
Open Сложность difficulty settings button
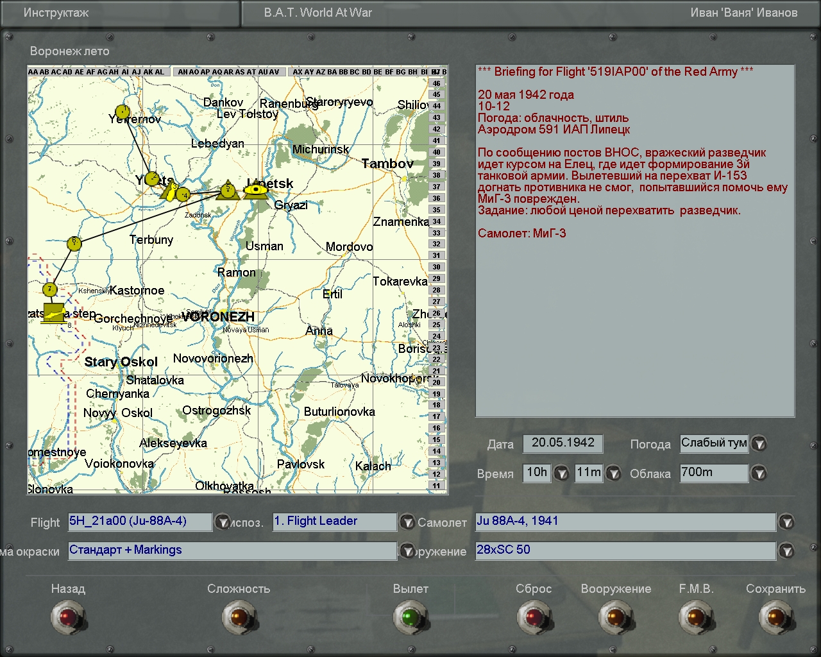coord(239,617)
